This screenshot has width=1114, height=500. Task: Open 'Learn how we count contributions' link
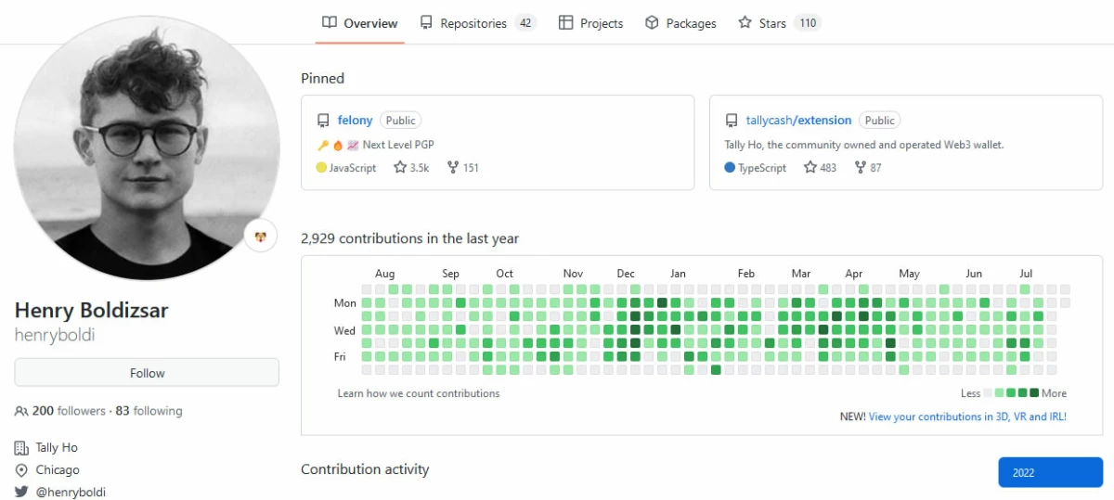[x=419, y=393]
